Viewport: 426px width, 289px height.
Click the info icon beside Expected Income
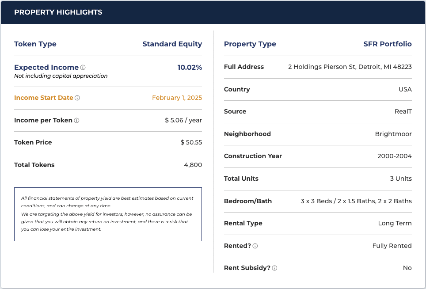pos(83,68)
